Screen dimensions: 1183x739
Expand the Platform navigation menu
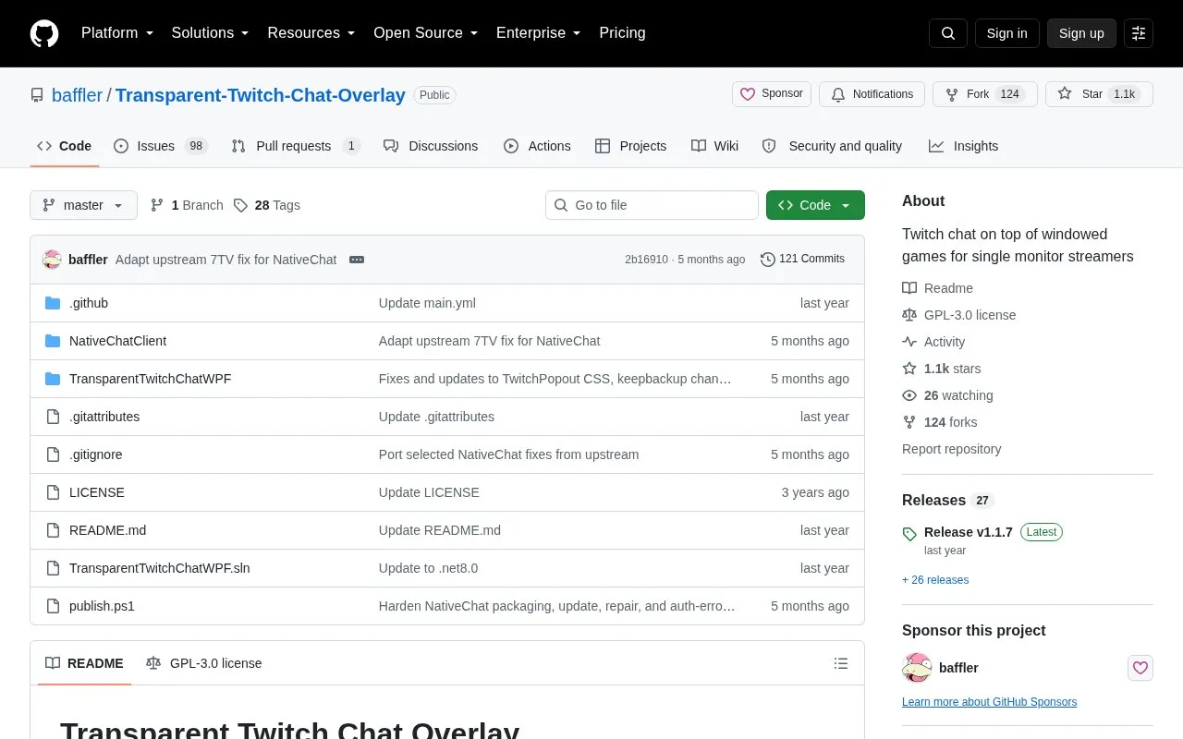click(117, 33)
